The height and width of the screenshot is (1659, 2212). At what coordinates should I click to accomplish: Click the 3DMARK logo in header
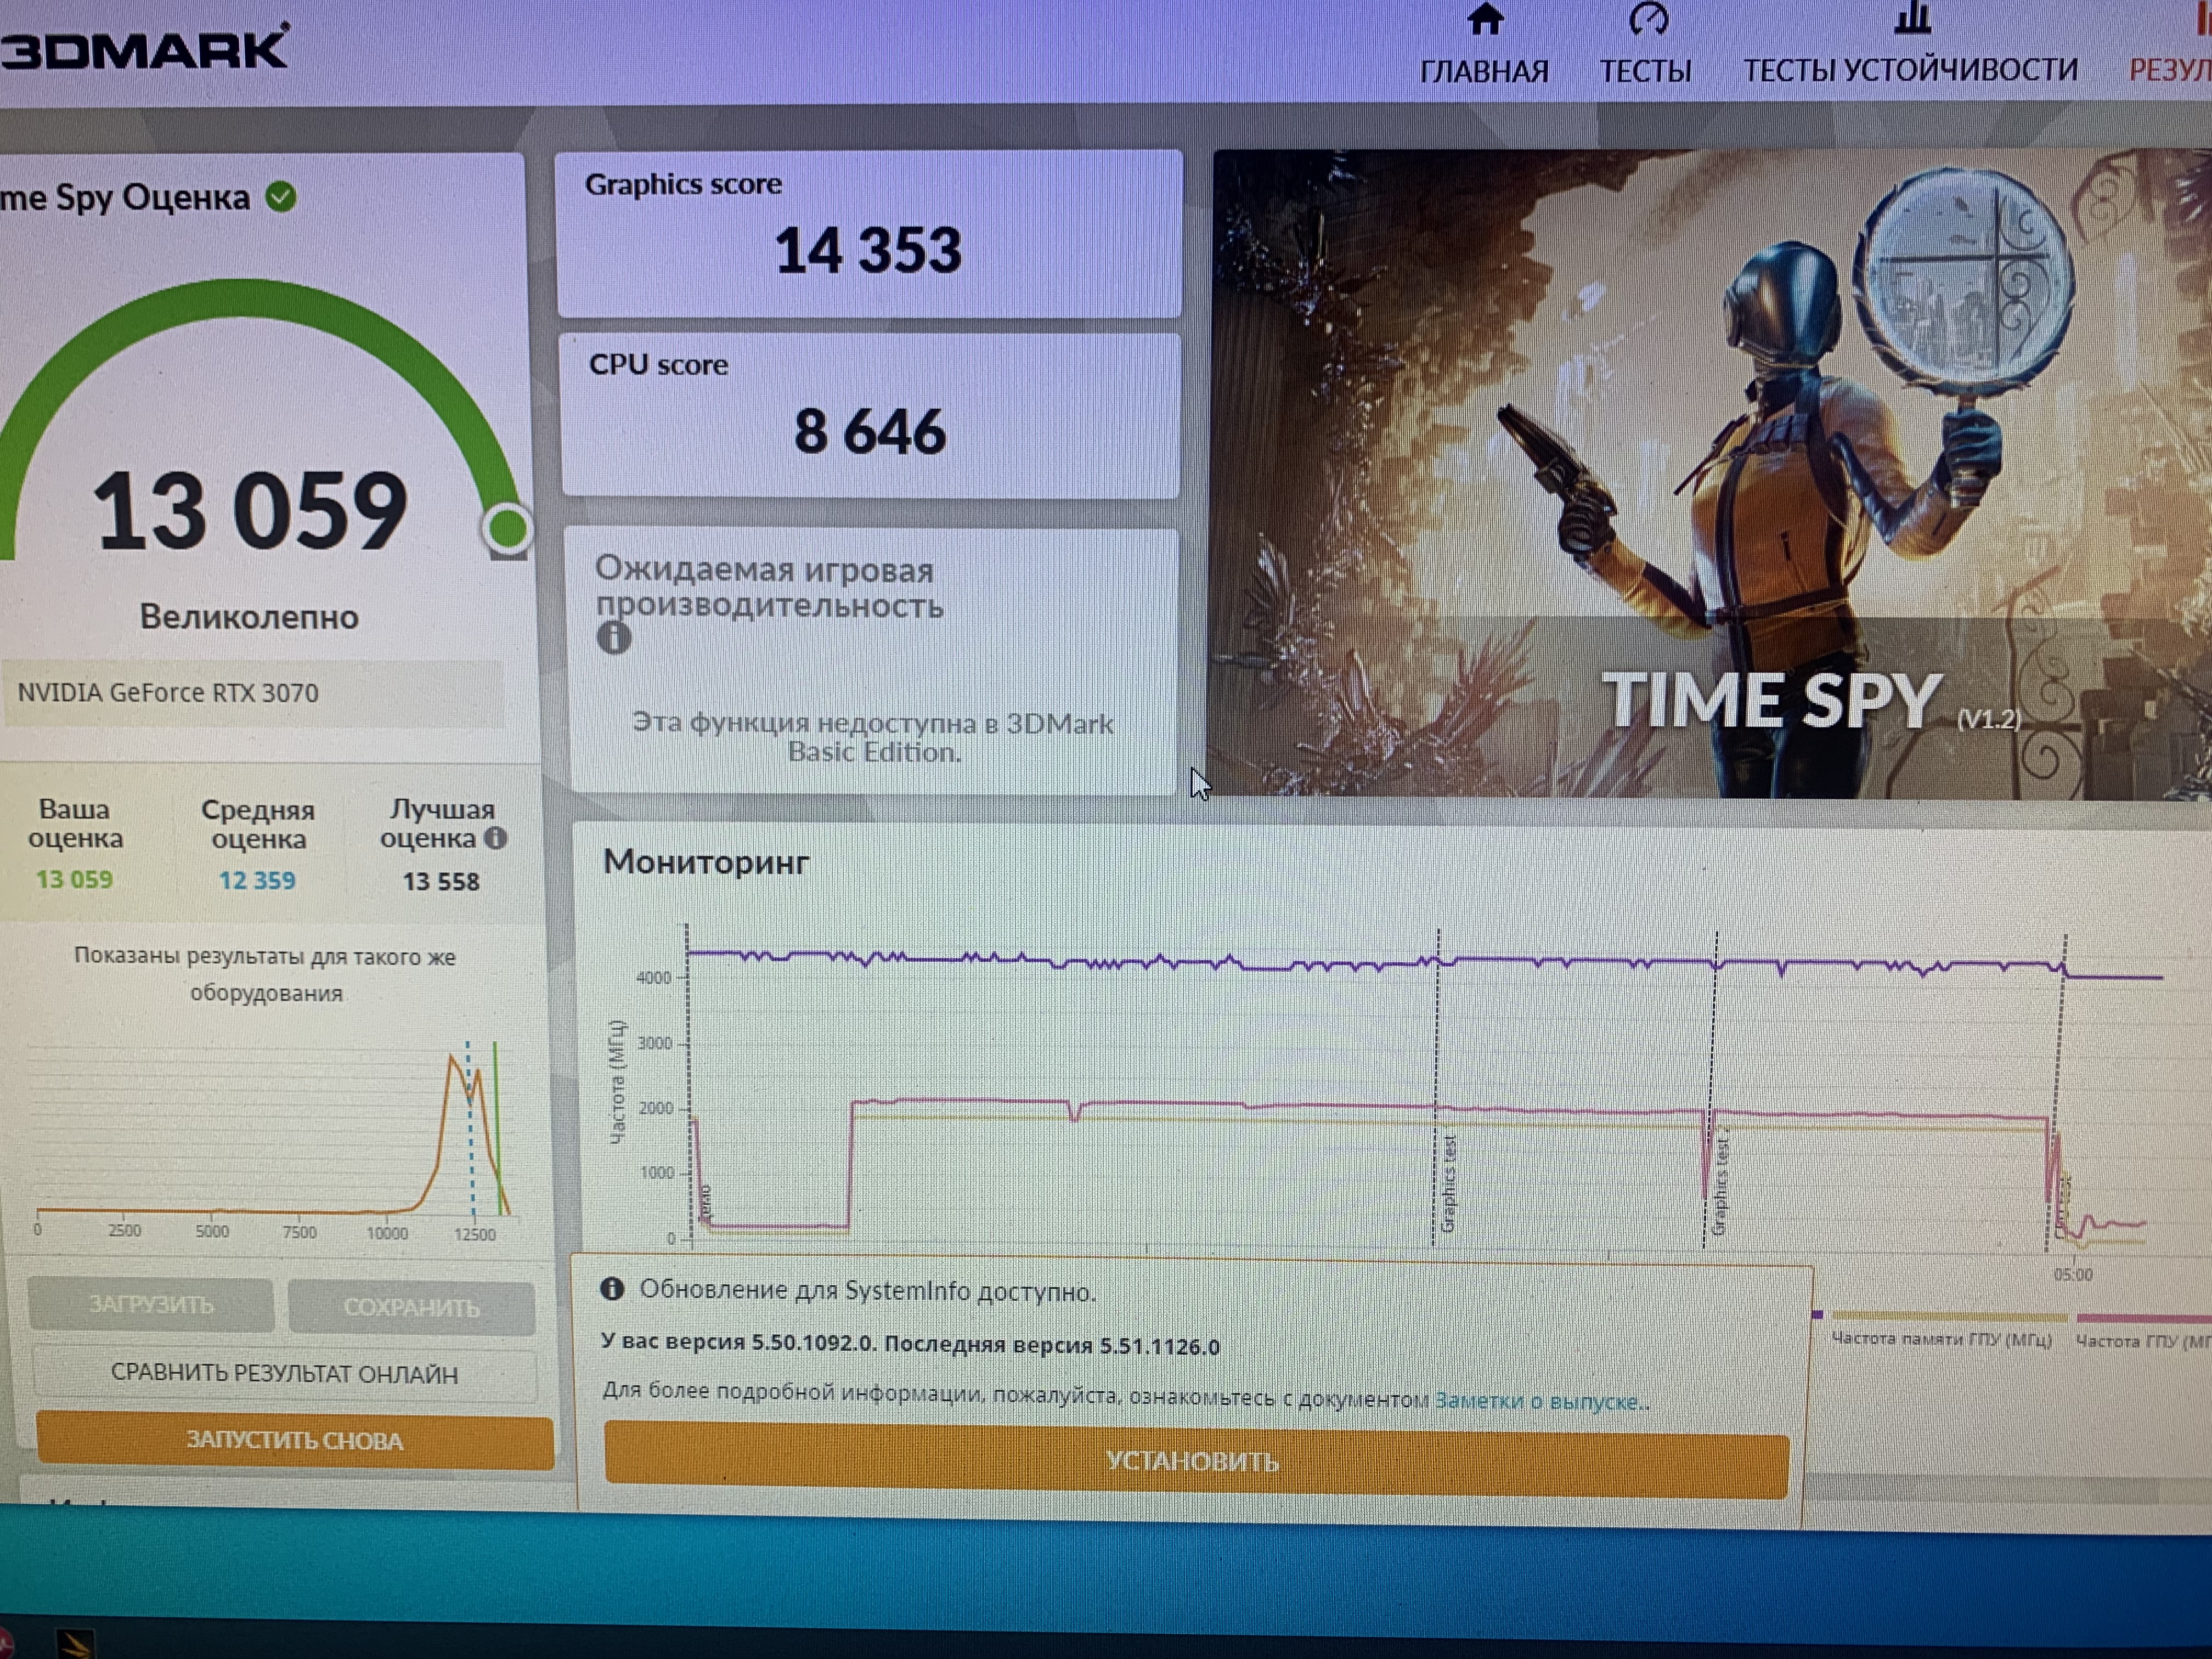pos(146,48)
